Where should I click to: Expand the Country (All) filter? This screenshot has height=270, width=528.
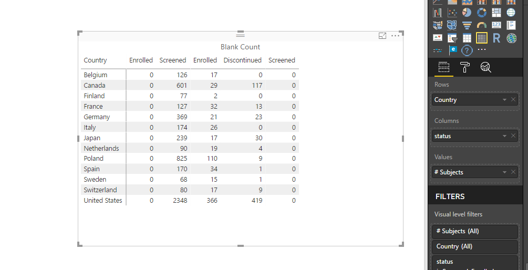[475, 246]
